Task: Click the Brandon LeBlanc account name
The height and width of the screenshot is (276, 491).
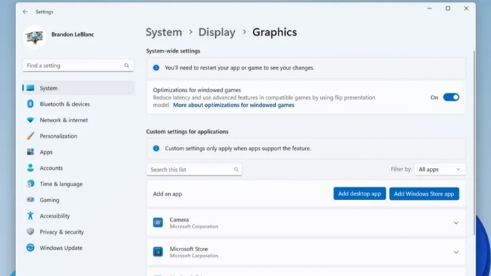Action: coord(73,34)
